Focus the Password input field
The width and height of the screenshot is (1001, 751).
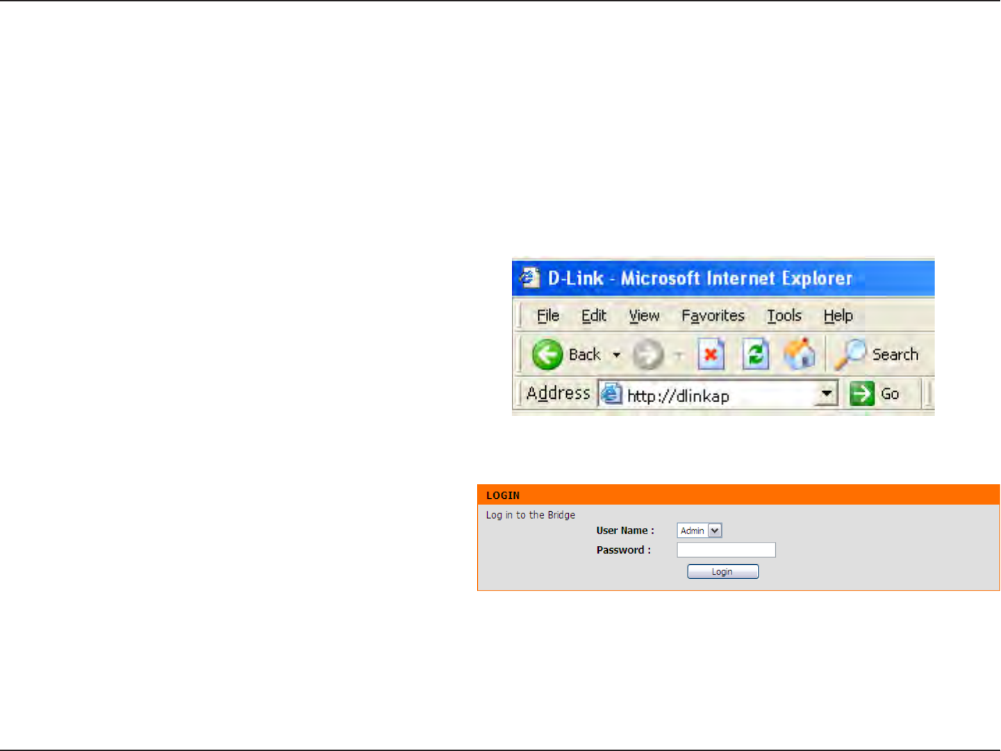[727, 550]
